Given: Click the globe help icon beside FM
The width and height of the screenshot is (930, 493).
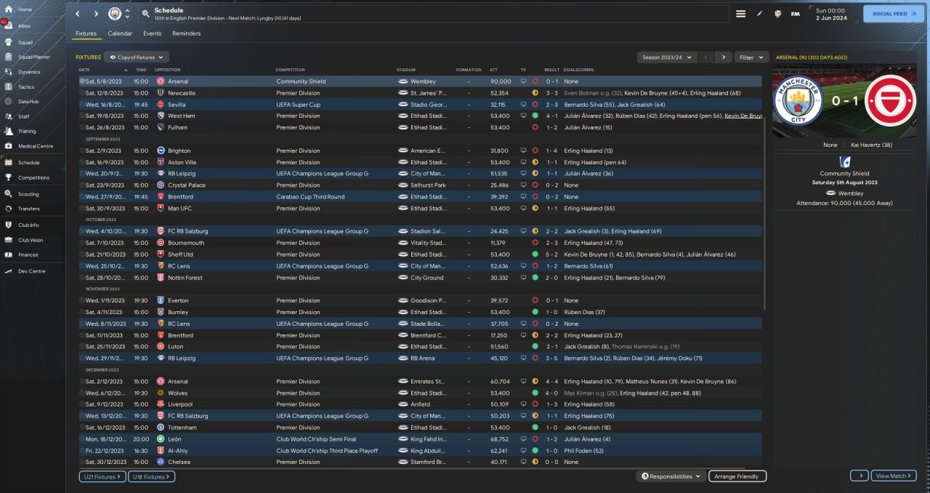Looking at the screenshot, I should [777, 14].
